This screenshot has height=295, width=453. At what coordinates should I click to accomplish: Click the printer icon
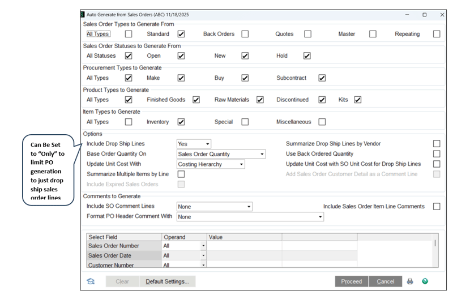pos(410,281)
